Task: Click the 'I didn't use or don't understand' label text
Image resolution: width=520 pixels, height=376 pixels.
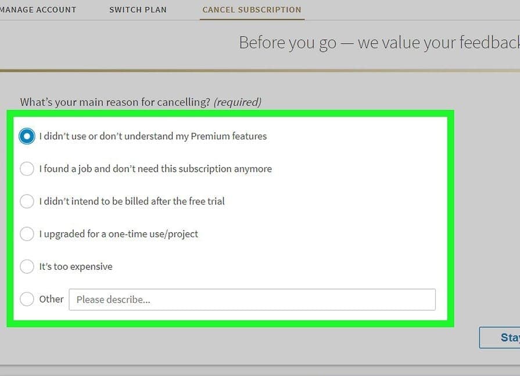Action: (x=153, y=136)
